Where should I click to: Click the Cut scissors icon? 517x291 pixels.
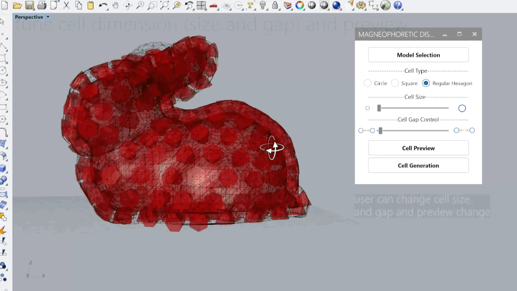[x=67, y=6]
